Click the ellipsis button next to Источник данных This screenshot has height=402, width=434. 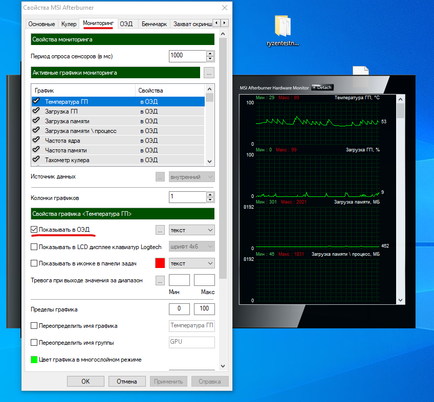point(160,177)
